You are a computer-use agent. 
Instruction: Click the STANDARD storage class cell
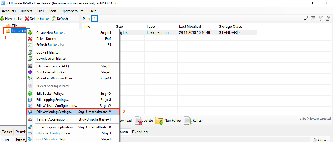(x=229, y=32)
